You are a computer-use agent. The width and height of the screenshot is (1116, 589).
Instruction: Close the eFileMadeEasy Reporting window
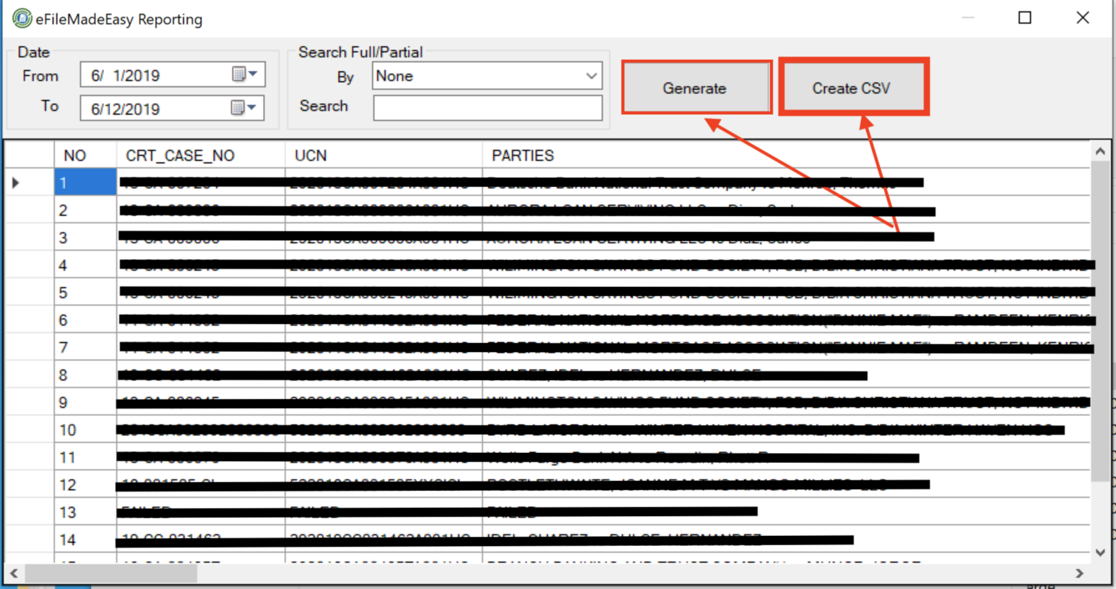[x=1083, y=17]
